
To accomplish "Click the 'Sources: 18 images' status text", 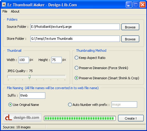I will click(17, 127).
